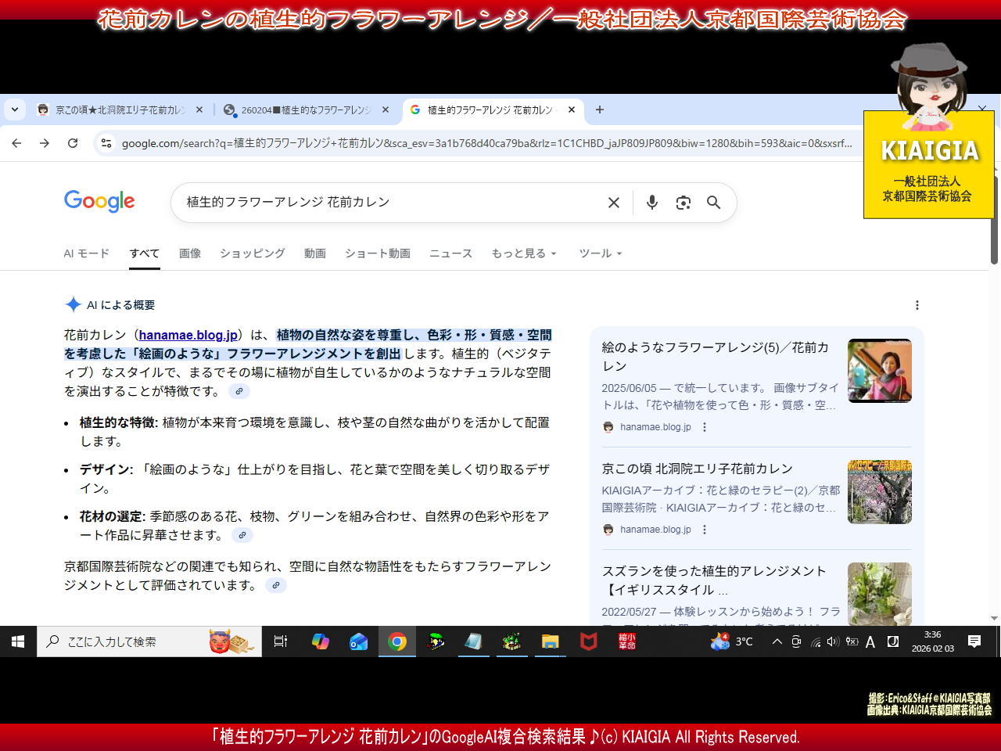Open the network icon in system tray
The width and height of the screenshot is (1001, 751).
click(x=815, y=641)
